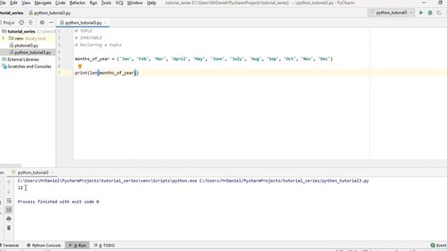Open the Window menu

tap(135, 3)
